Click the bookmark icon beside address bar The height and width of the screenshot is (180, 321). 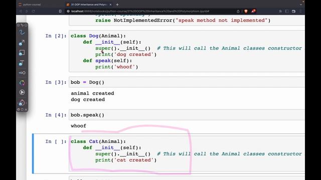(x=60, y=11)
